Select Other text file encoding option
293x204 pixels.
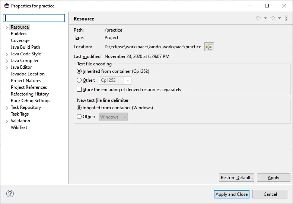tap(79, 80)
